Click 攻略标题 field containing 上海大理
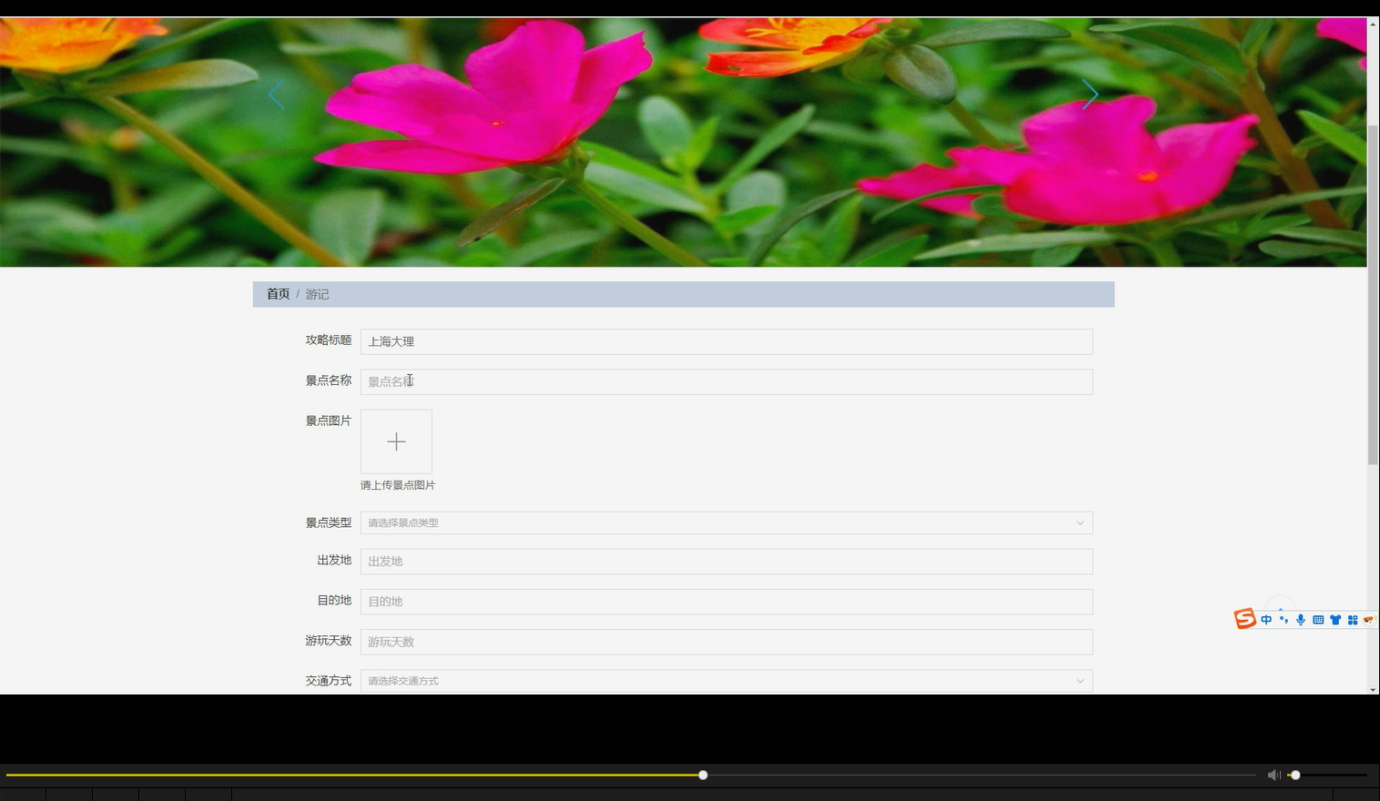The image size is (1380, 801). [x=726, y=341]
